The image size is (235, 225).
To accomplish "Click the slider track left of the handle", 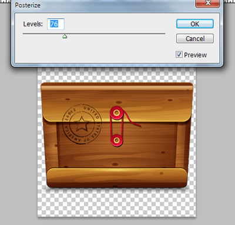I will pos(43,33).
